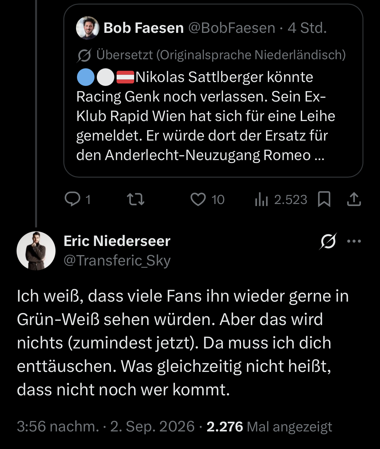The image size is (380, 449).
Task: Toggle translation icon next to Eric Niederseer
Action: click(328, 241)
